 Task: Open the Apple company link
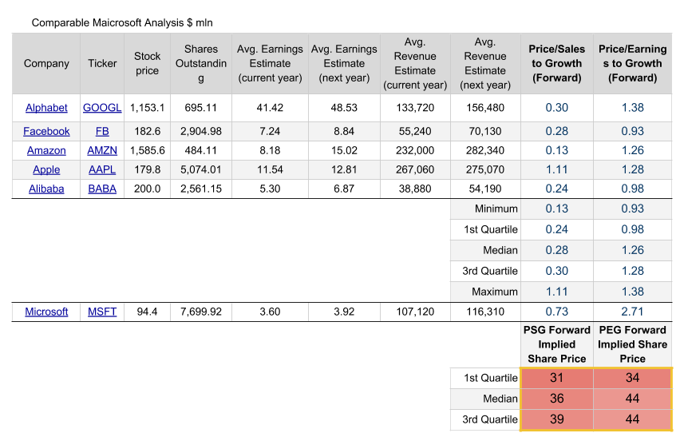[x=46, y=169]
